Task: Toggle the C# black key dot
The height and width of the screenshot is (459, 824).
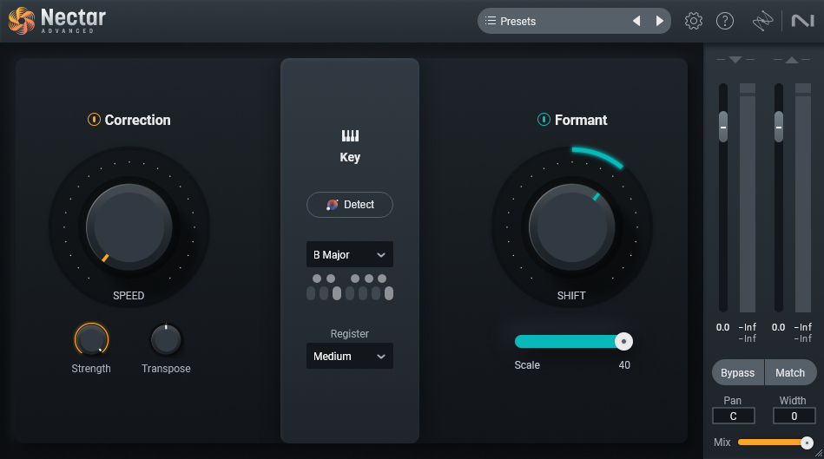Action: 317,279
